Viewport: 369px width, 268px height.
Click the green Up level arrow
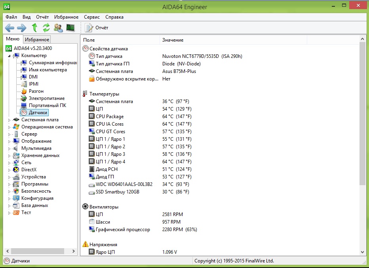tap(34, 28)
